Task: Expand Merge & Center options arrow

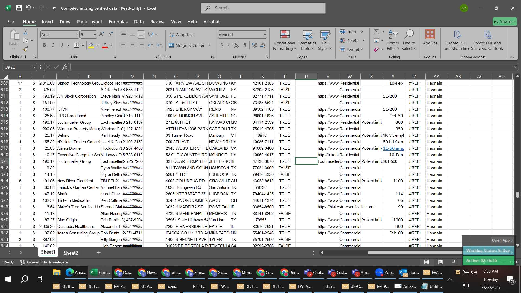Action: 209,45
